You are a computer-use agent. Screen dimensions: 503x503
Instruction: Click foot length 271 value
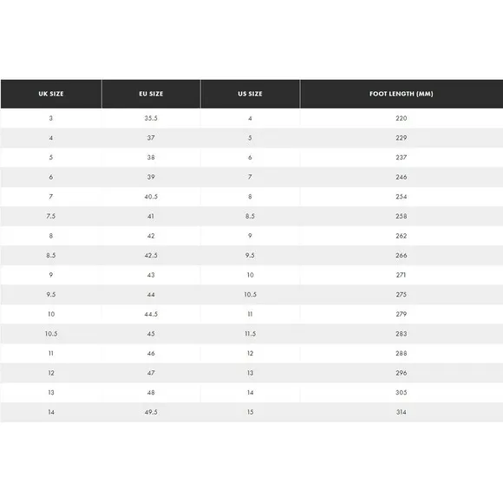click(401, 275)
